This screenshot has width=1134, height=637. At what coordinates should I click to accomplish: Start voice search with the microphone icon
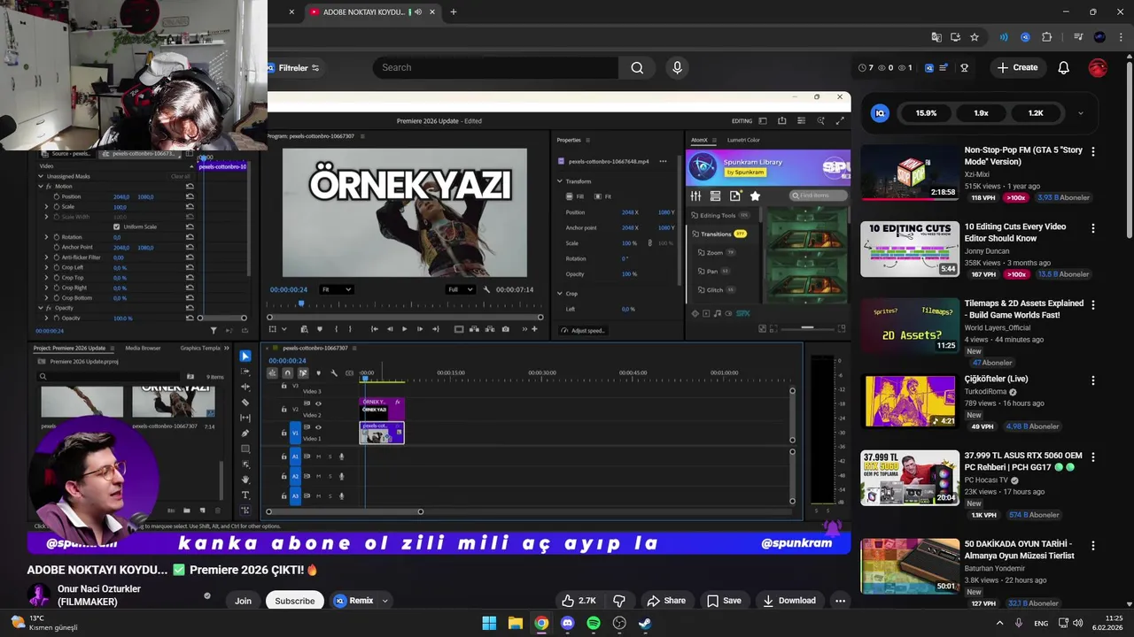point(678,67)
